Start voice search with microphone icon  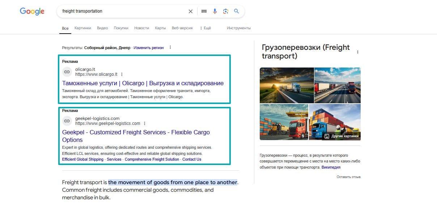215,11
